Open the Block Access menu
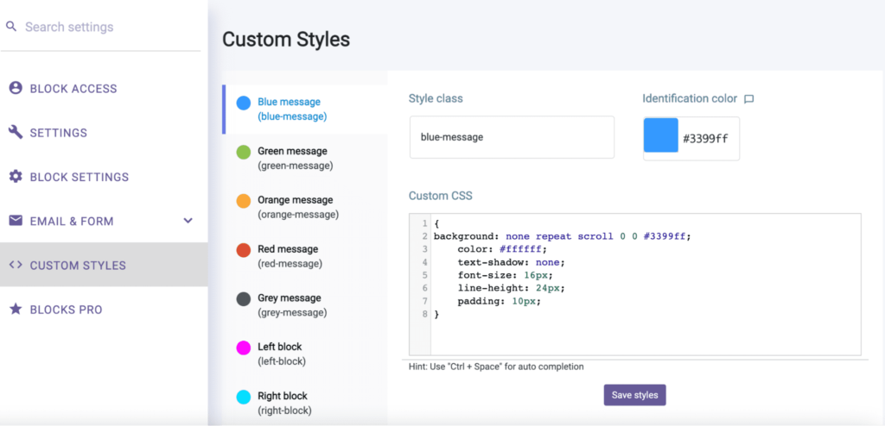Screen dimensions: 885x426 (x=104, y=89)
